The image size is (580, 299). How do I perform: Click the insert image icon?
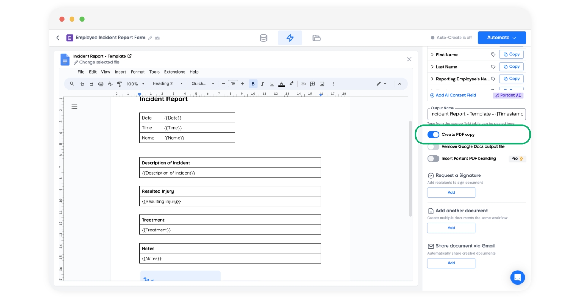[x=322, y=84]
